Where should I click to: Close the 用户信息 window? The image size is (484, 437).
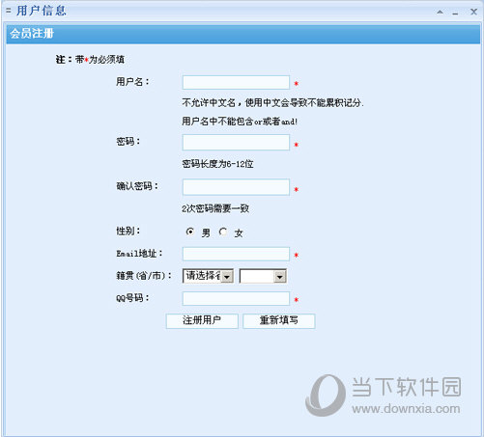point(473,12)
